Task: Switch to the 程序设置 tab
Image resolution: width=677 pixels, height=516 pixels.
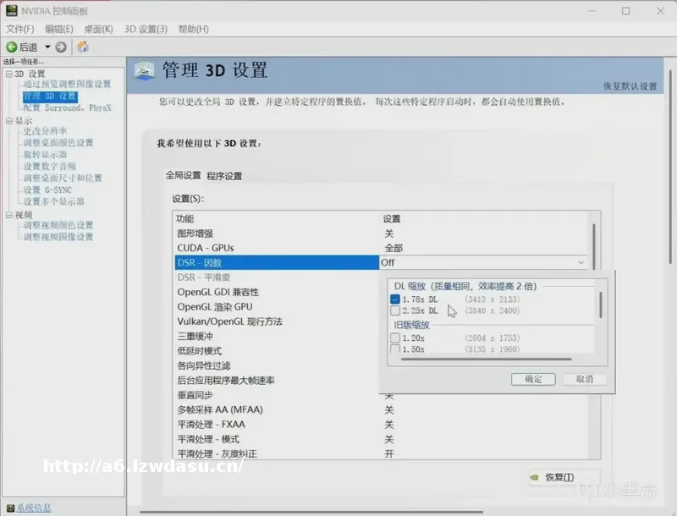Action: pos(224,176)
